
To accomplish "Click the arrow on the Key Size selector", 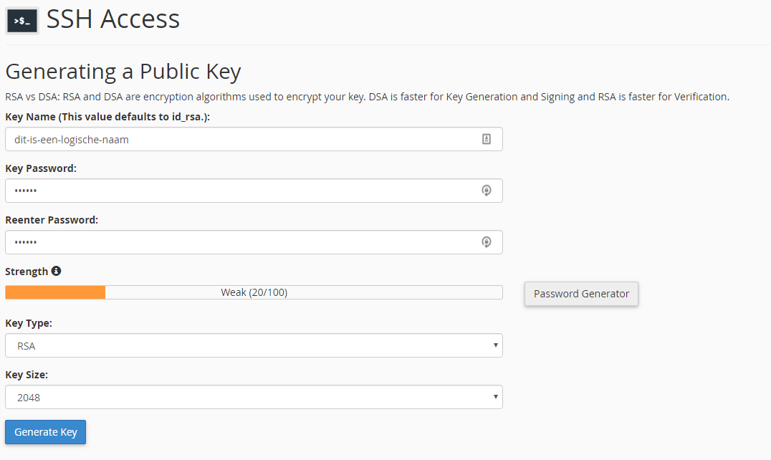I will (496, 397).
